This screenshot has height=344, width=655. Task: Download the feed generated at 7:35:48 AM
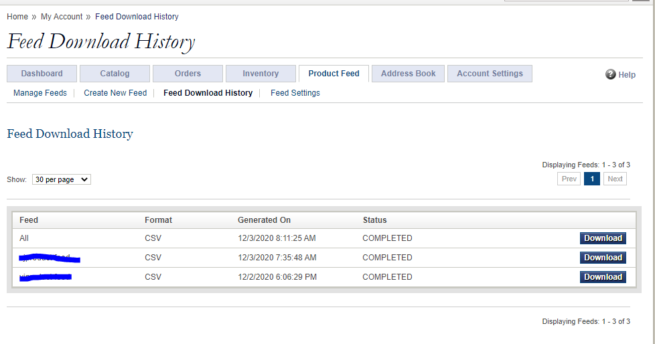pos(603,258)
